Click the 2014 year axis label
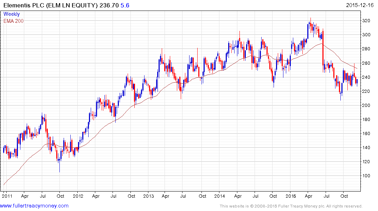This screenshot has width=378, height=211. 220,196
